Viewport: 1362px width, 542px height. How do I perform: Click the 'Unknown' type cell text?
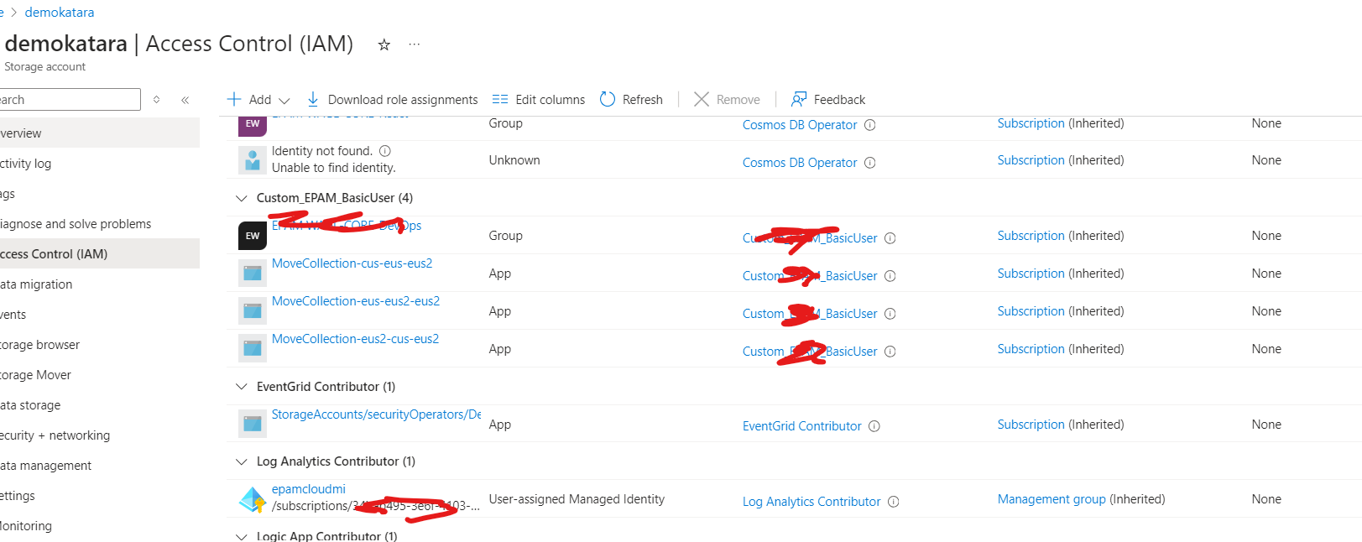coord(514,160)
